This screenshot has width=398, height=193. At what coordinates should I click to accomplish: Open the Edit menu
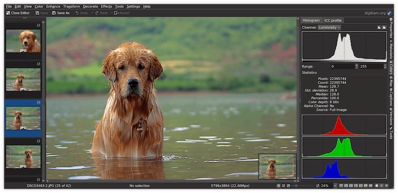click(18, 6)
